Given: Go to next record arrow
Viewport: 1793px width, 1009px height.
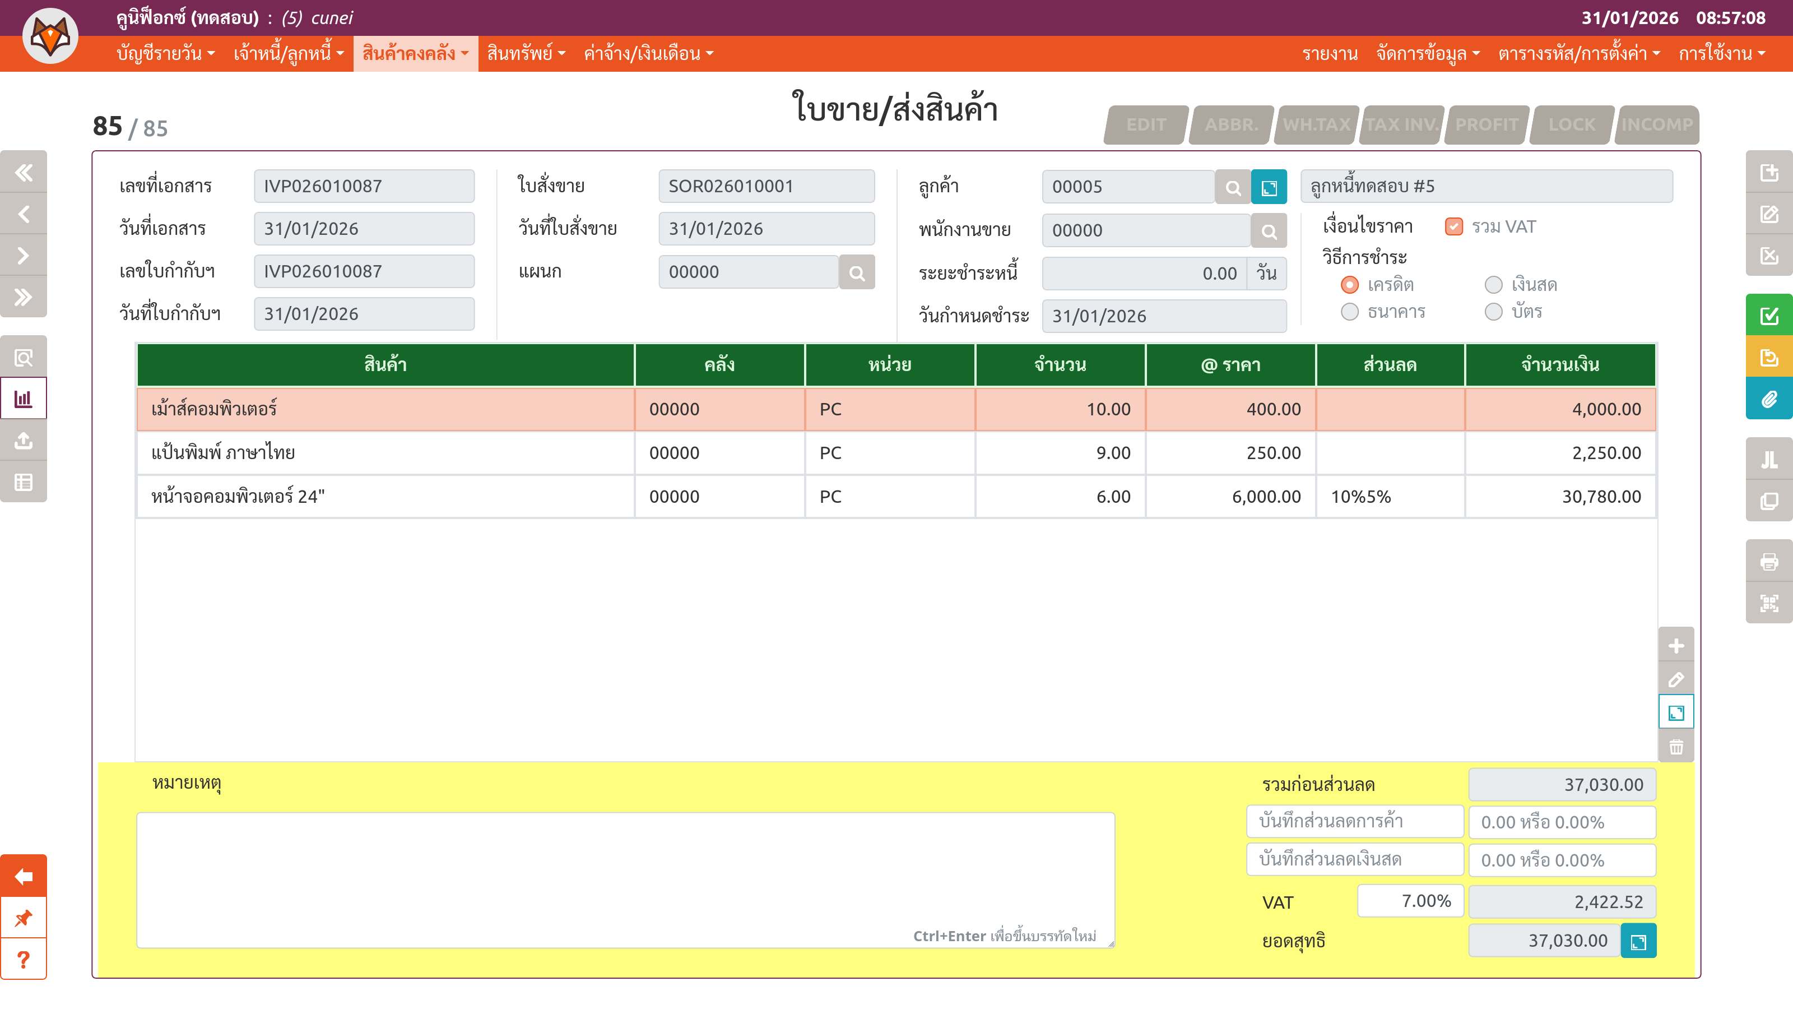Looking at the screenshot, I should pyautogui.click(x=24, y=256).
